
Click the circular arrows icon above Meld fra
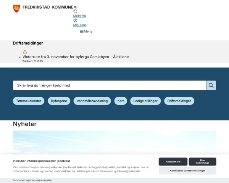coord(75,11)
